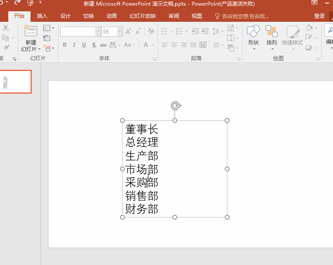Toggle Italic formatting
Screen dimensions: 333x265
74,45
